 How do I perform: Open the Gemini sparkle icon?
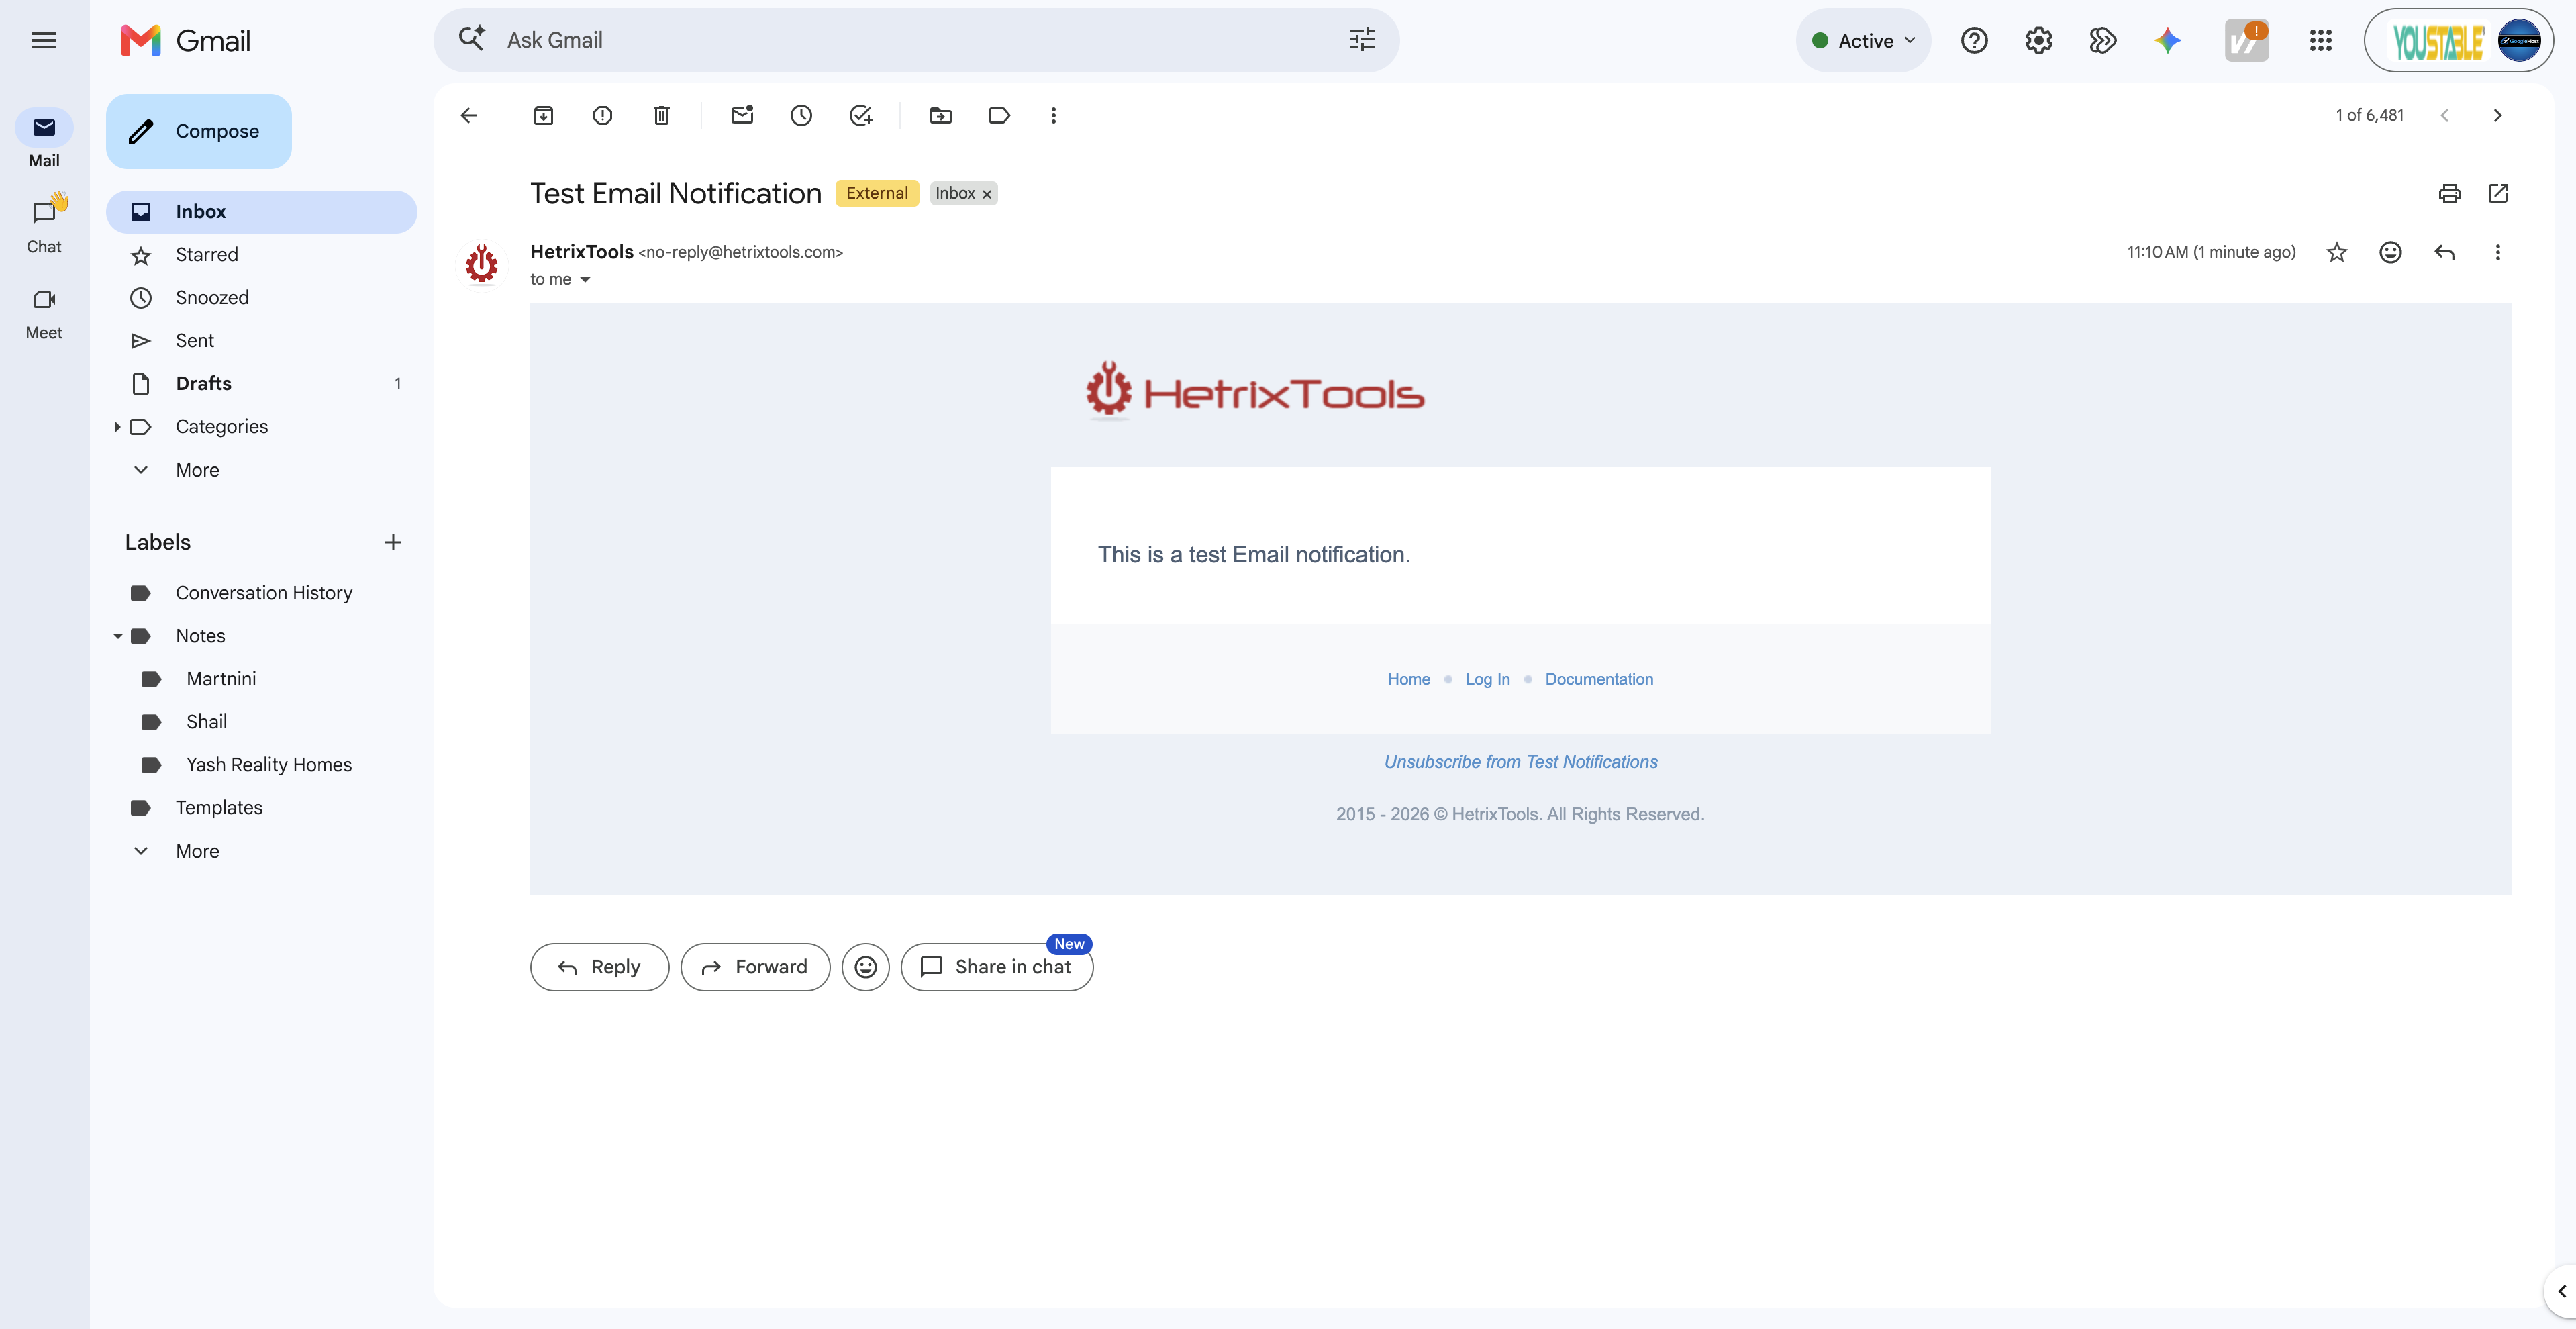coord(2167,40)
